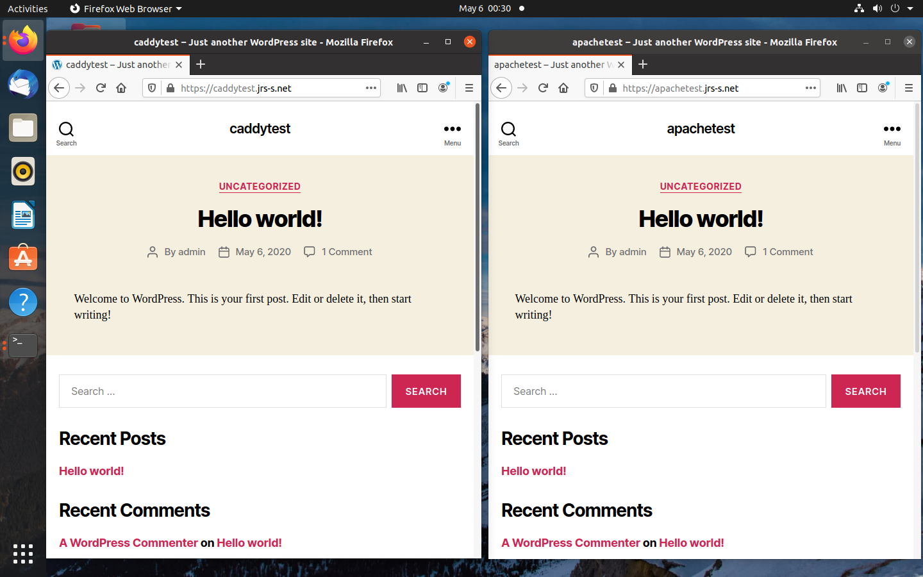This screenshot has width=923, height=577.
Task: Toggle the Firefox sidebar in apachetest window
Action: 862,88
